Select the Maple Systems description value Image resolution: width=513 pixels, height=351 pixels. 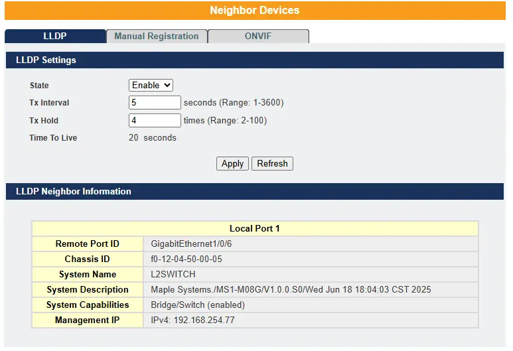pos(291,289)
